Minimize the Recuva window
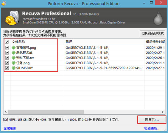The height and width of the screenshot is (133, 168). click(144, 3)
